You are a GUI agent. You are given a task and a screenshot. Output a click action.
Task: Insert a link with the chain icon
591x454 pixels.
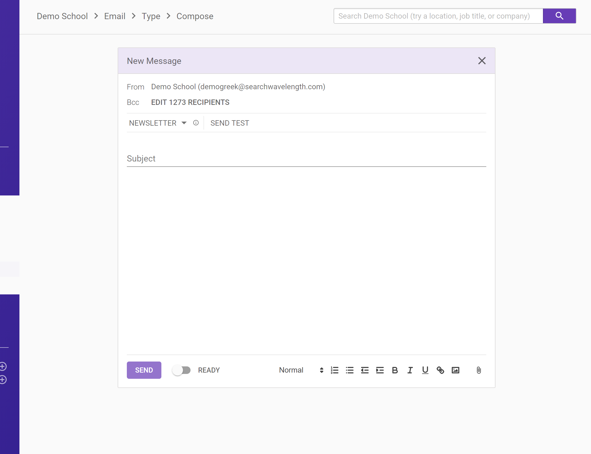(x=440, y=370)
